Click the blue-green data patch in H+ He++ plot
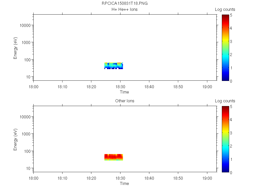257x193 pixels. pyautogui.click(x=114, y=66)
